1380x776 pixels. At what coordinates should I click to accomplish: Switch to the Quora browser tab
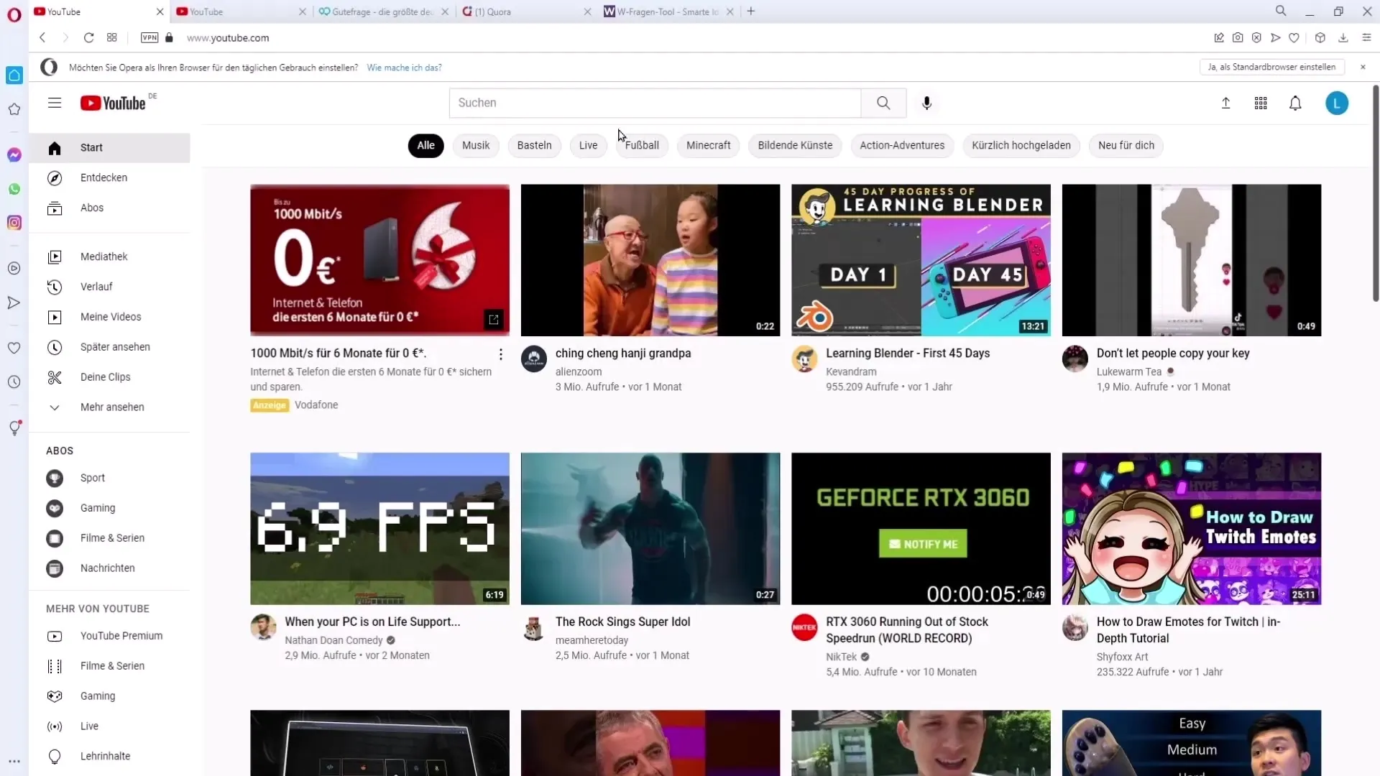[x=527, y=11]
